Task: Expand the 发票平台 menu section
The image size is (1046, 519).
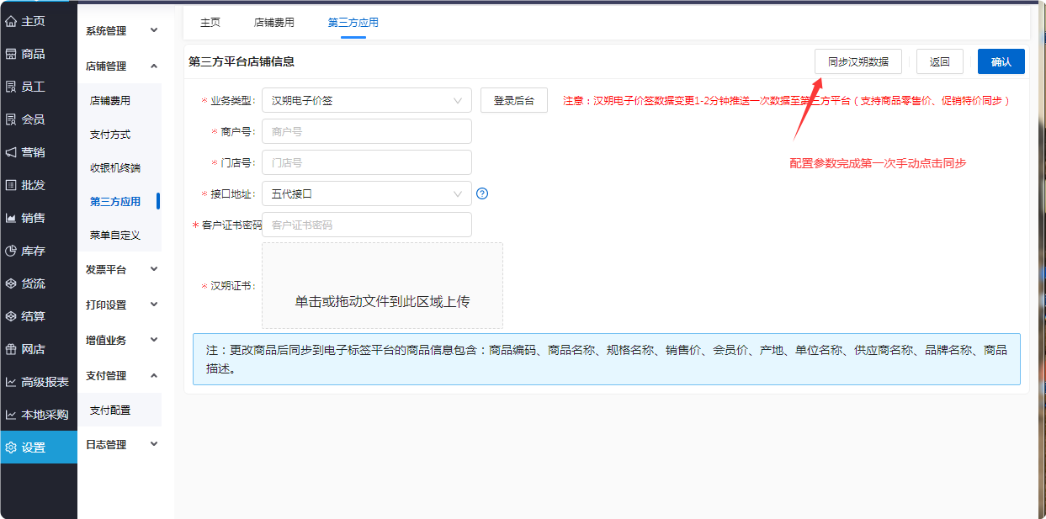Action: [122, 269]
